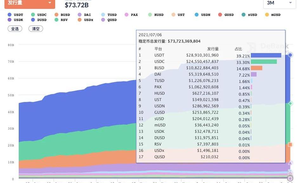The height and width of the screenshot is (183, 300).
Task: Click the QUSD amount $210,032
Action: 210,157
